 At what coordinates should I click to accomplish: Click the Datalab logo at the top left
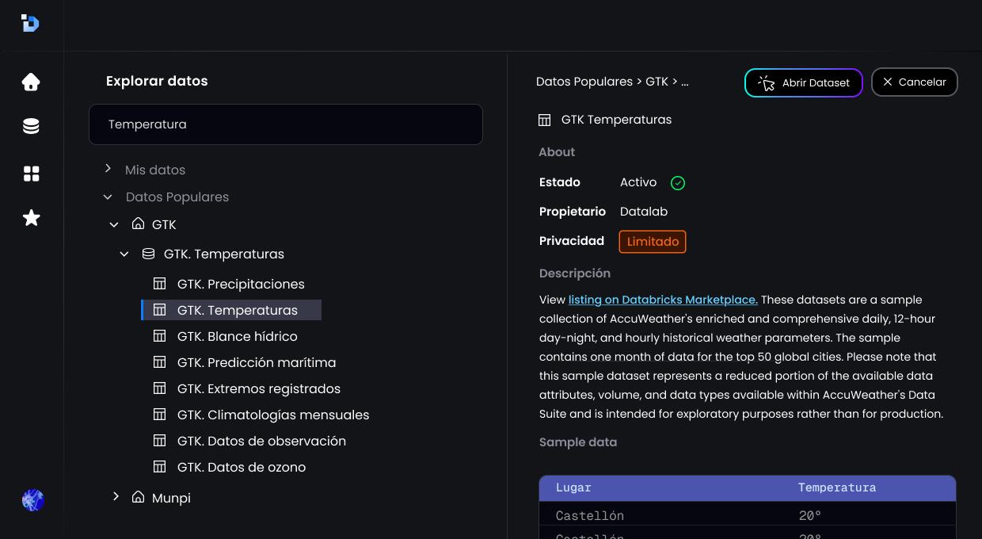[x=30, y=23]
